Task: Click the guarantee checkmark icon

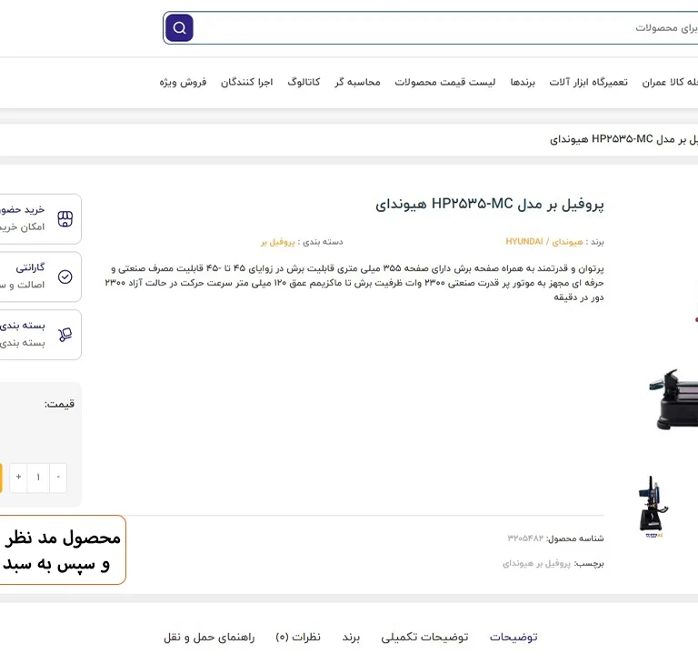Action: coord(65,277)
